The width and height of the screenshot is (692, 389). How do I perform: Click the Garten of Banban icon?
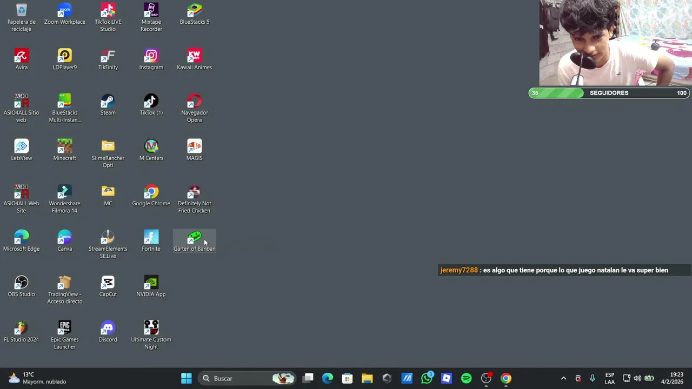pos(195,241)
